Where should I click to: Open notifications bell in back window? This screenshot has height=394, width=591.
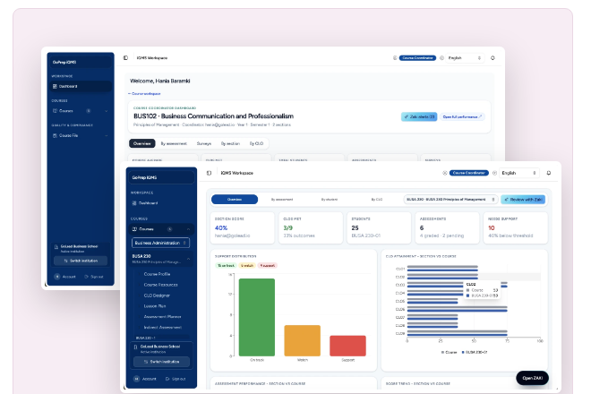coord(492,57)
